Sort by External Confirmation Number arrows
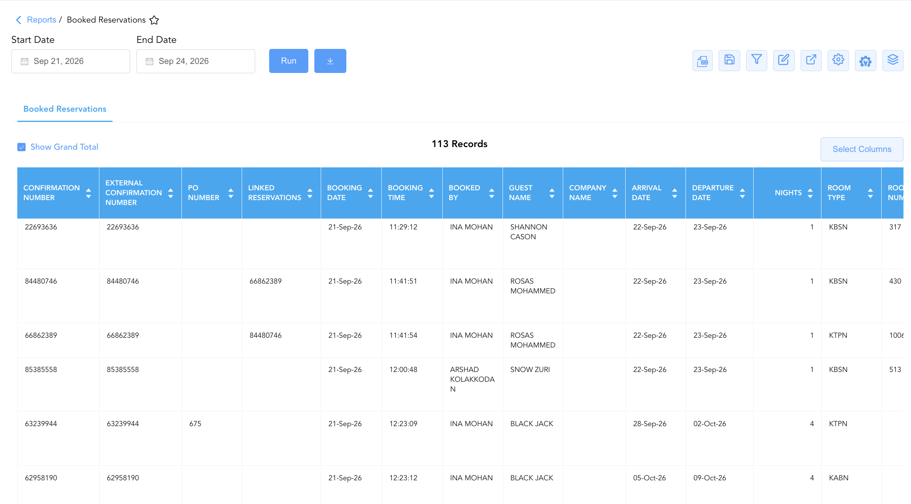 pyautogui.click(x=171, y=193)
